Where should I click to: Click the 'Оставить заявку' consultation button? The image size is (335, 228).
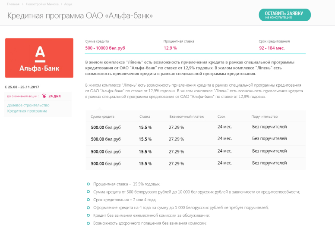pyautogui.click(x=284, y=15)
